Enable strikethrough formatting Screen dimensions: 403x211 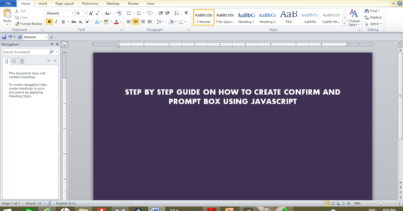point(74,21)
